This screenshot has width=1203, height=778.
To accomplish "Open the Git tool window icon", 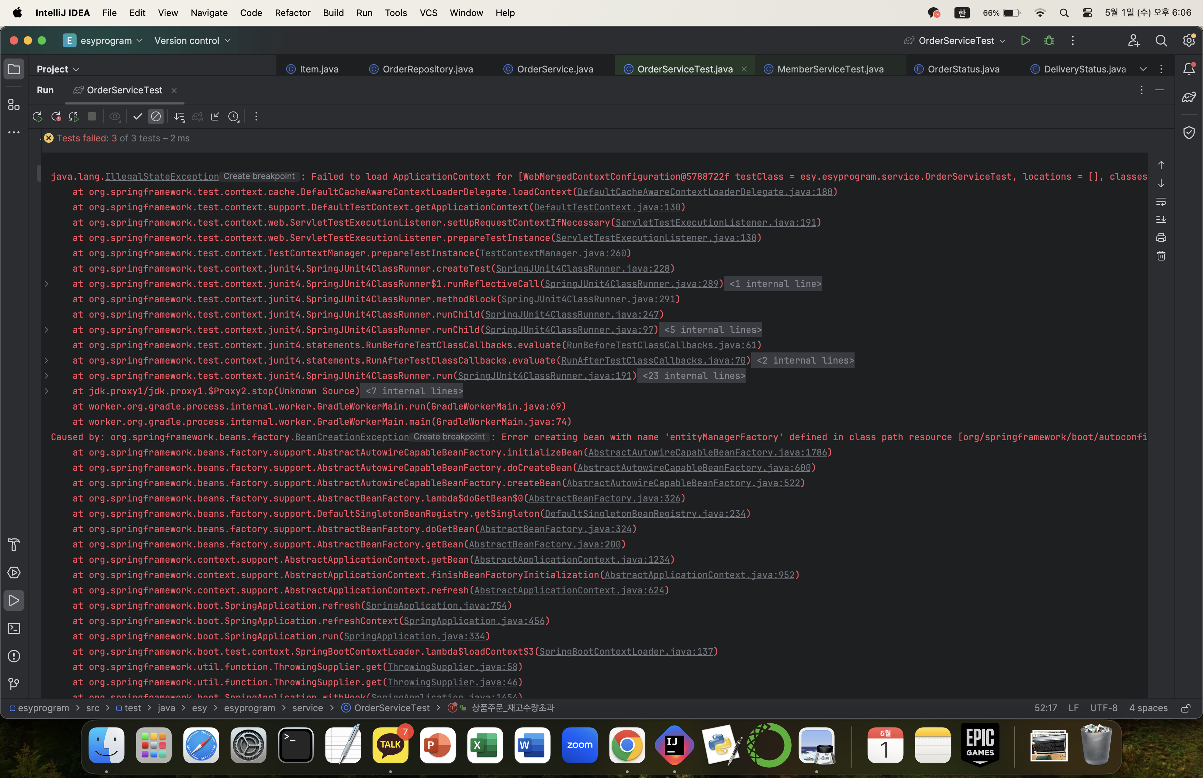I will [14, 684].
